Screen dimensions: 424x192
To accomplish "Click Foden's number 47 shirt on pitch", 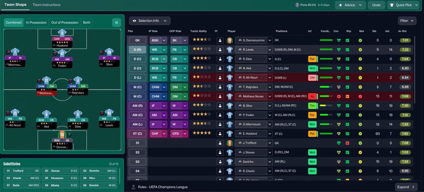I will [62, 53].
